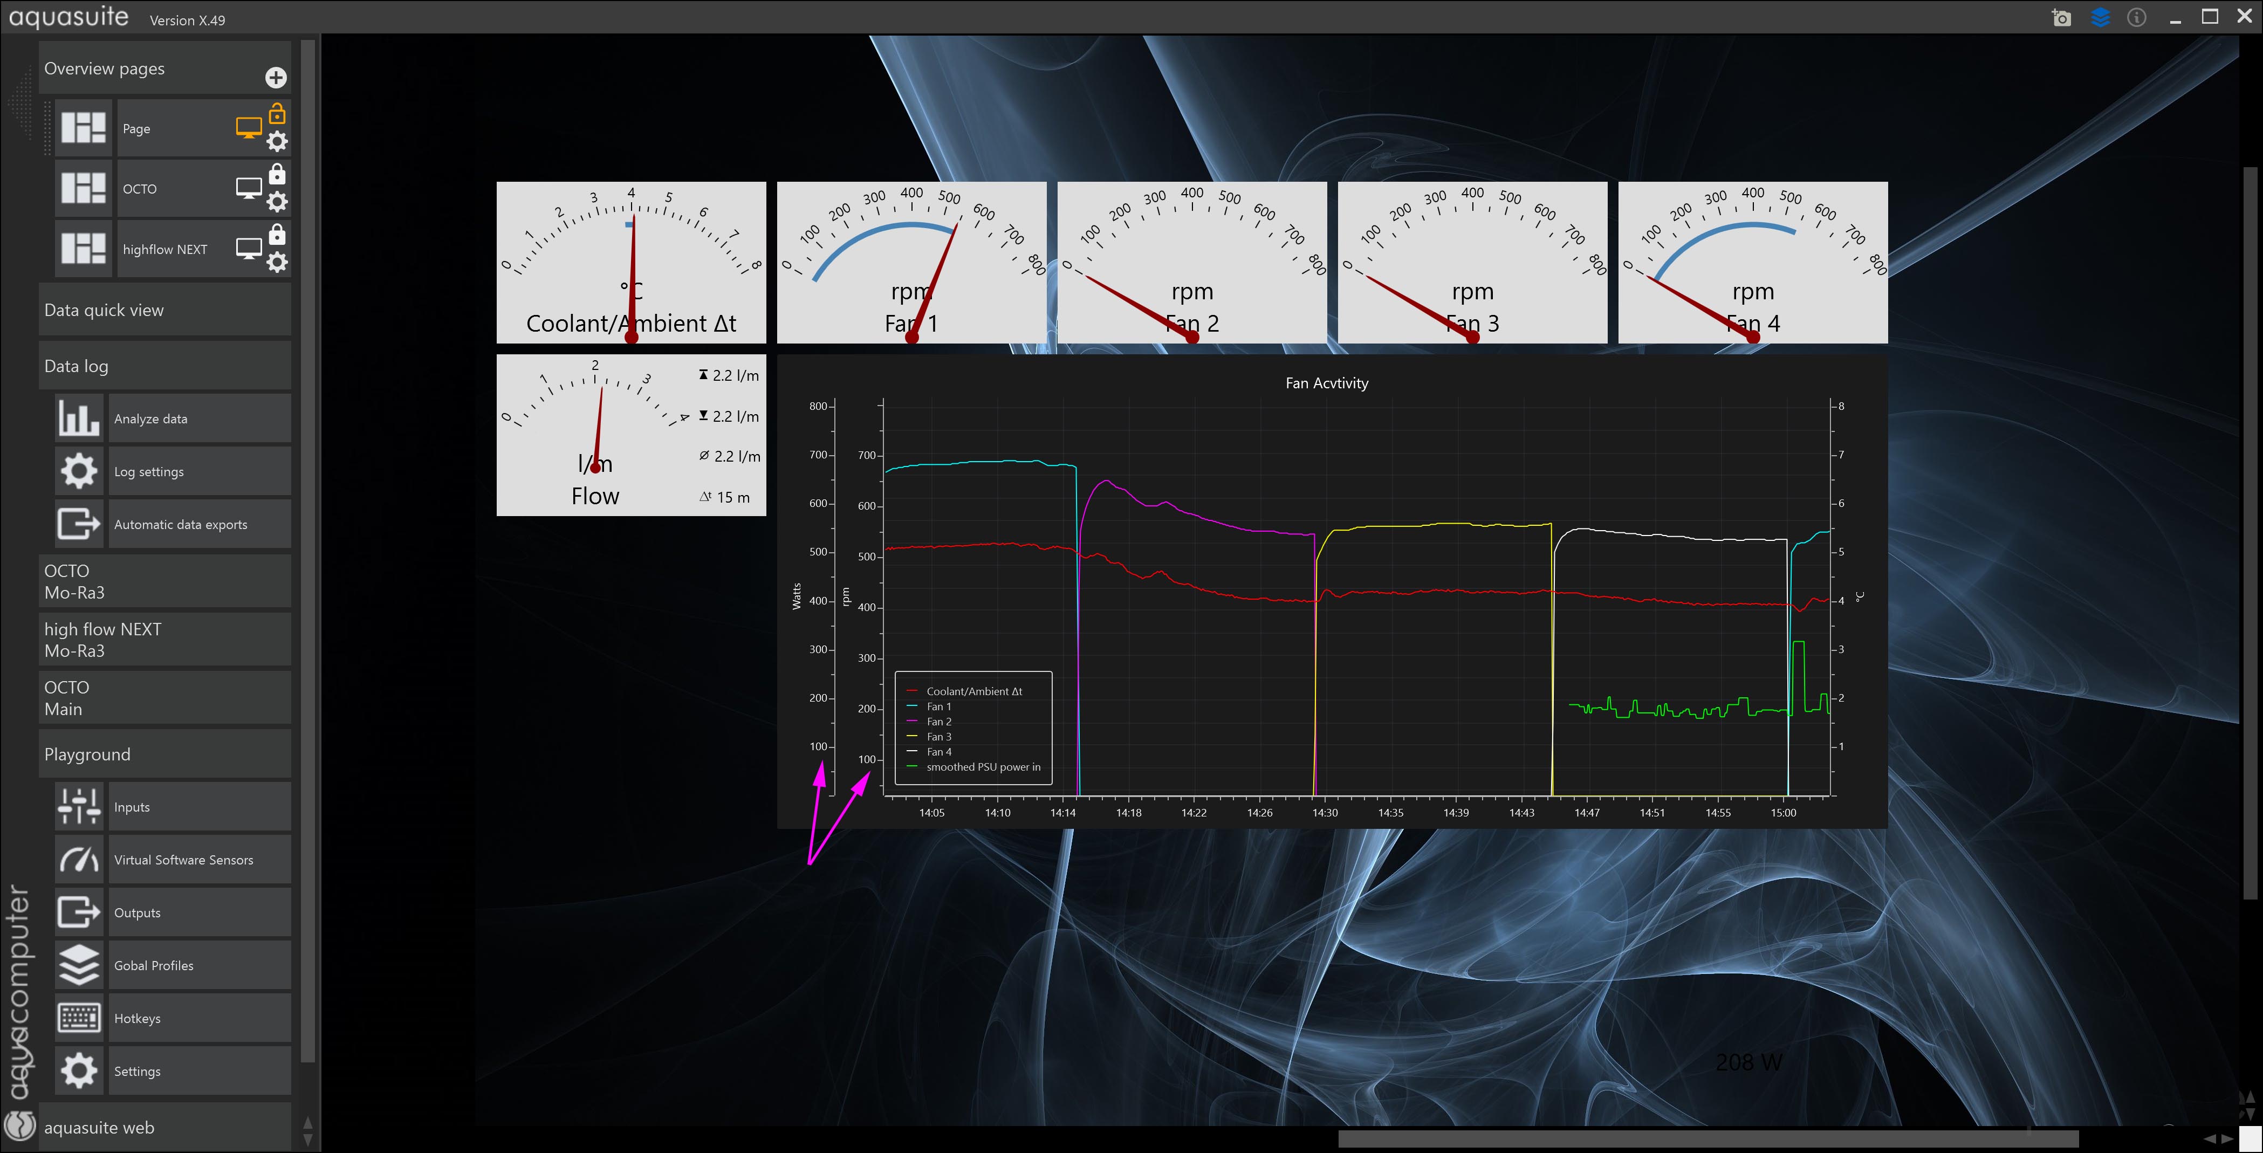Open the blue layers profile icon
Viewport: 2263px width, 1153px height.
coord(2100,18)
